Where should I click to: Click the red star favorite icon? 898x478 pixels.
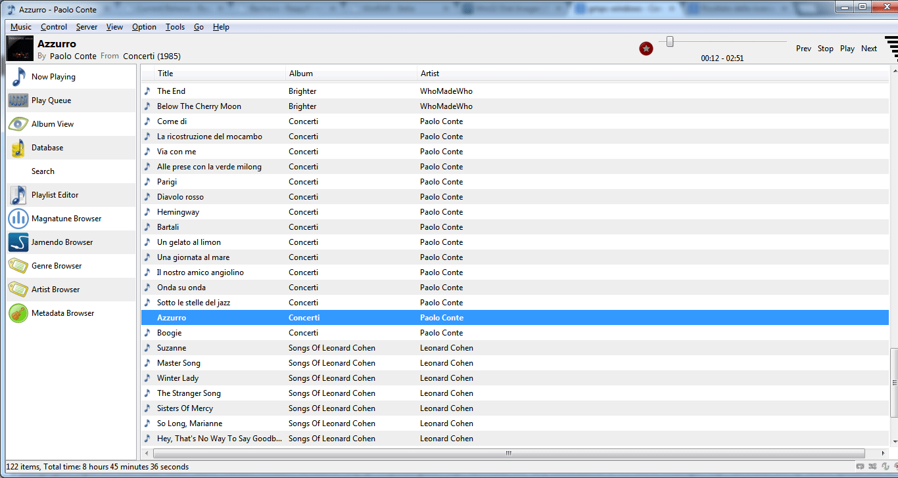pos(646,49)
